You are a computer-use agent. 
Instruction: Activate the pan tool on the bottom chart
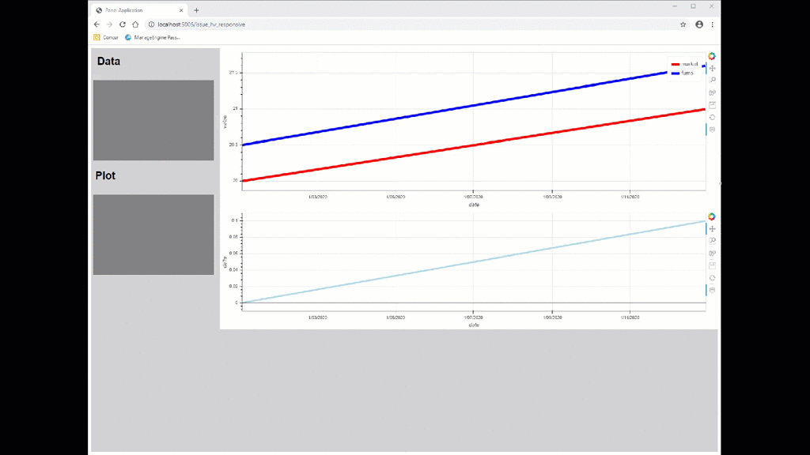(x=712, y=228)
